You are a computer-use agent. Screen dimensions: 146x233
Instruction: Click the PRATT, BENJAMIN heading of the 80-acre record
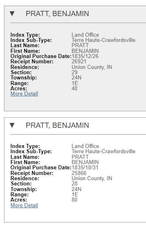pyautogui.click(x=57, y=125)
